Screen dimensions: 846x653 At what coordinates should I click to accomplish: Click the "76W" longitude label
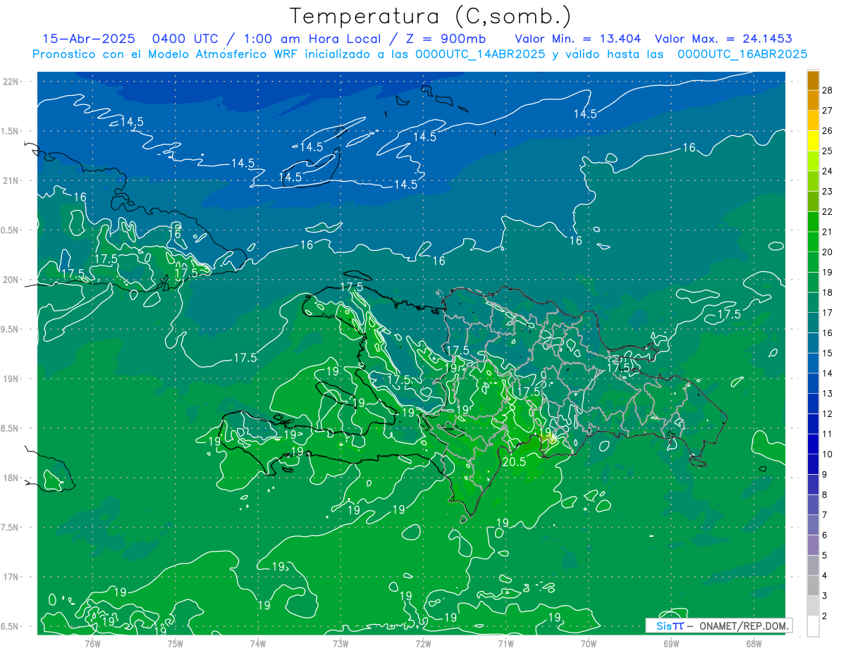click(92, 643)
